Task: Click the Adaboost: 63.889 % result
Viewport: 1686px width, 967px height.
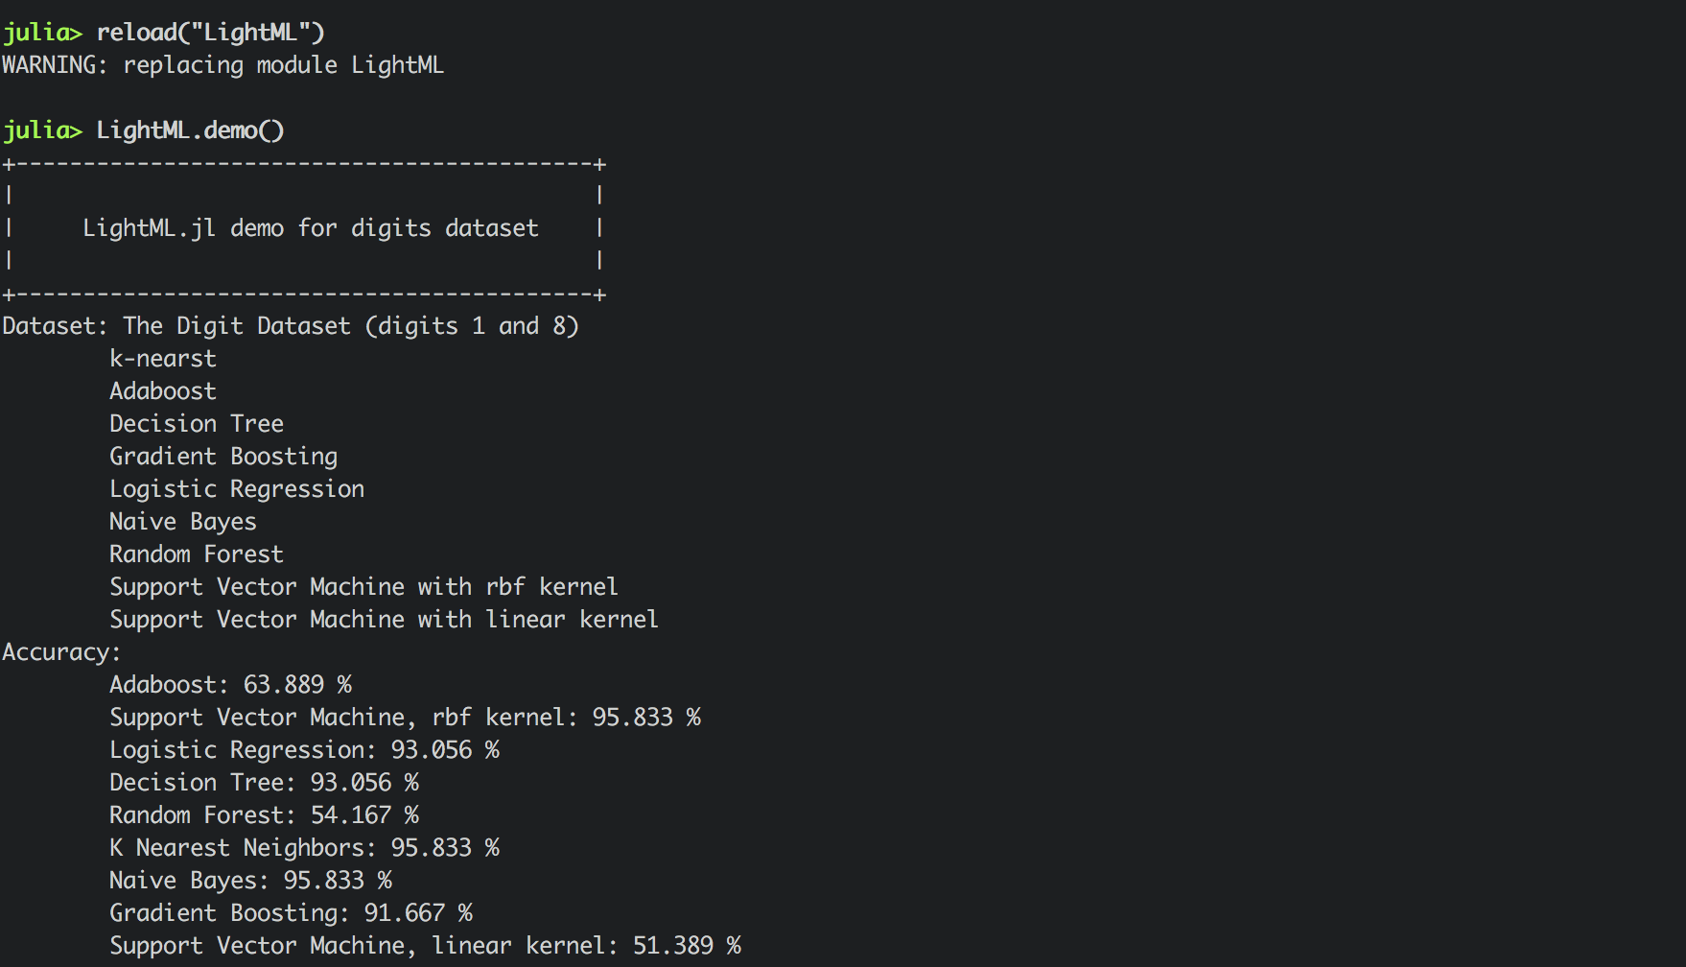Action: pos(231,685)
